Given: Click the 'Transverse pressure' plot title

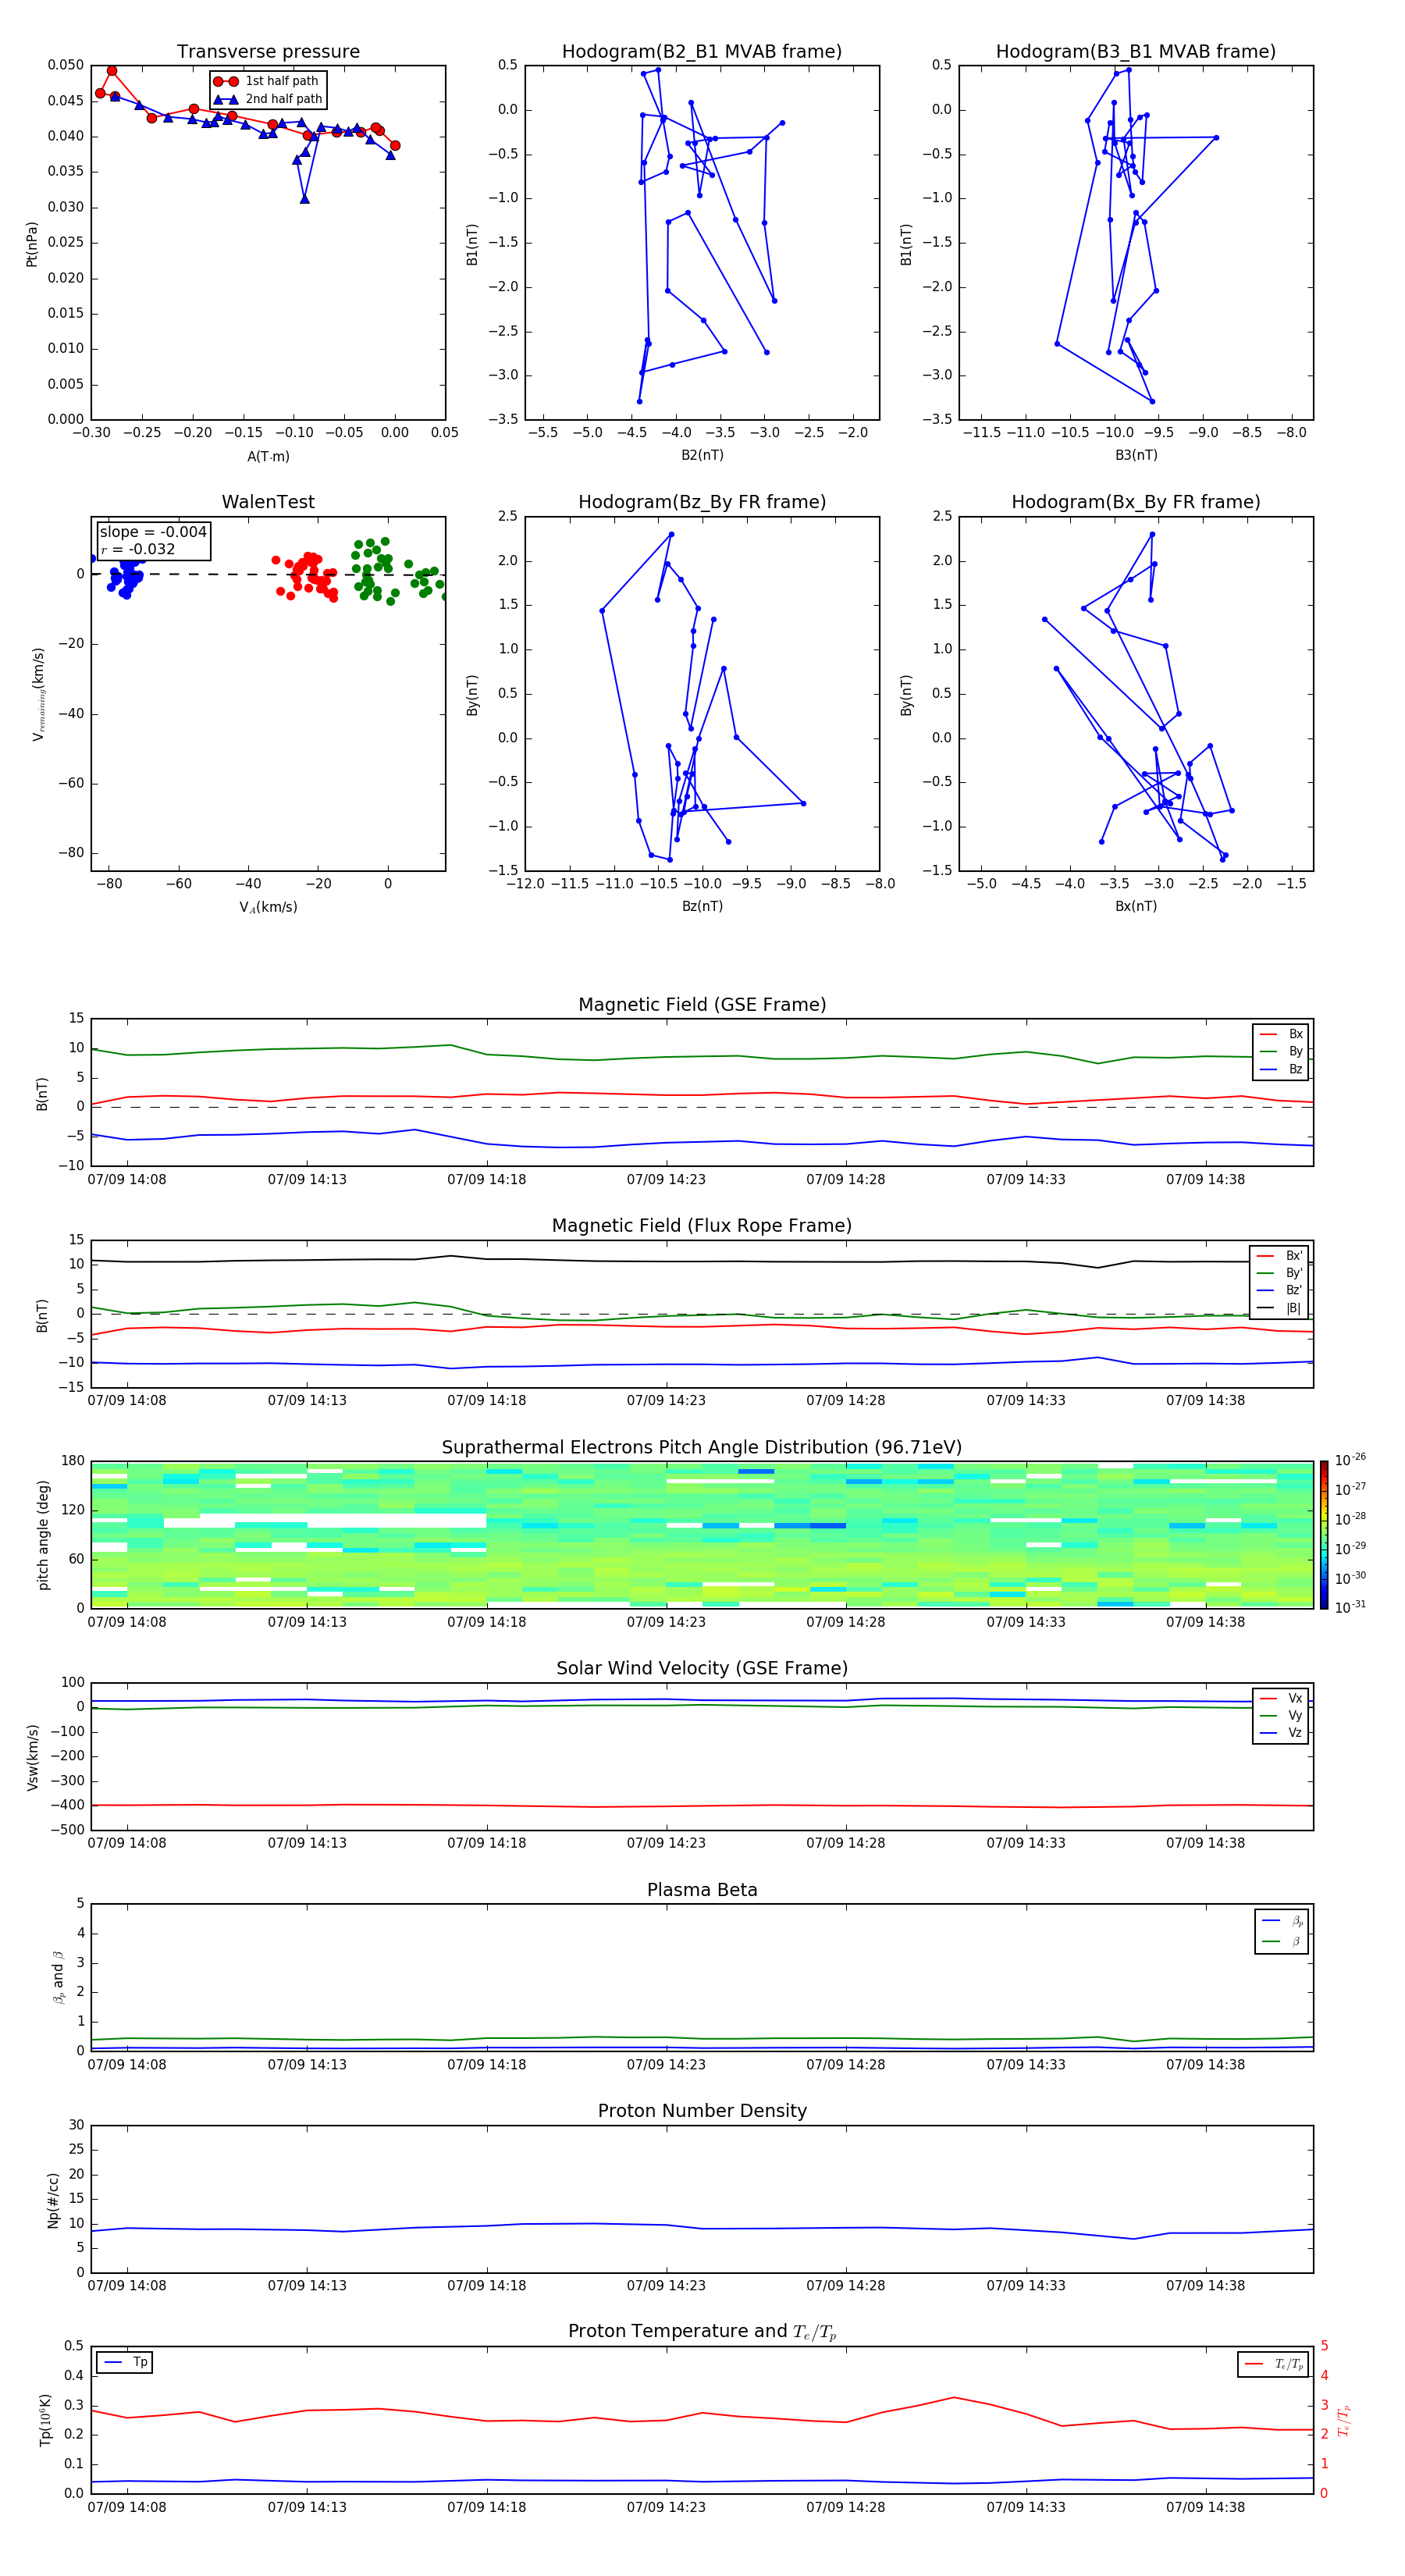Looking at the screenshot, I should click(x=268, y=52).
